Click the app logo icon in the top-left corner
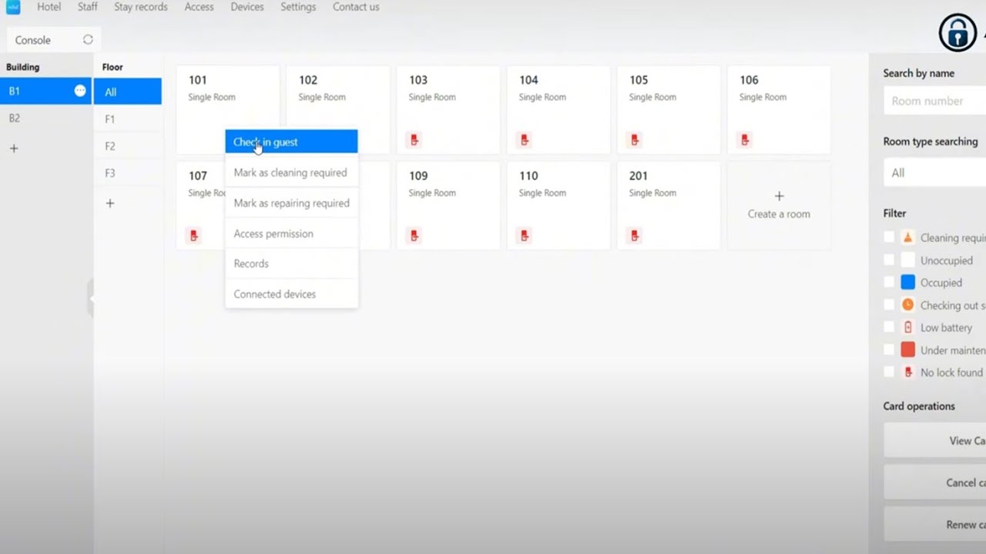Viewport: 986px width, 554px height. click(13, 7)
